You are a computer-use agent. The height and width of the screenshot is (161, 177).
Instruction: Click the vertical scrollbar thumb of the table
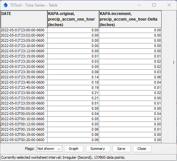click(174, 62)
